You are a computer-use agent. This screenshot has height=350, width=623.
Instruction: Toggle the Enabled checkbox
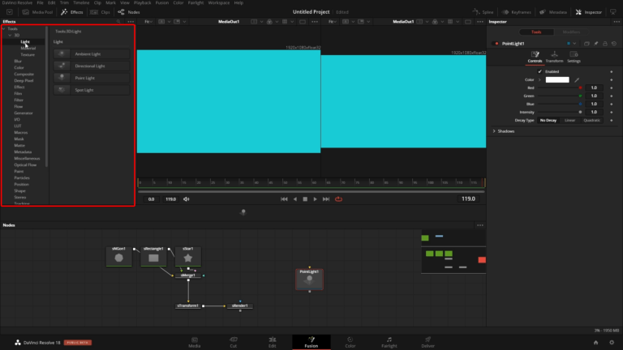539,71
